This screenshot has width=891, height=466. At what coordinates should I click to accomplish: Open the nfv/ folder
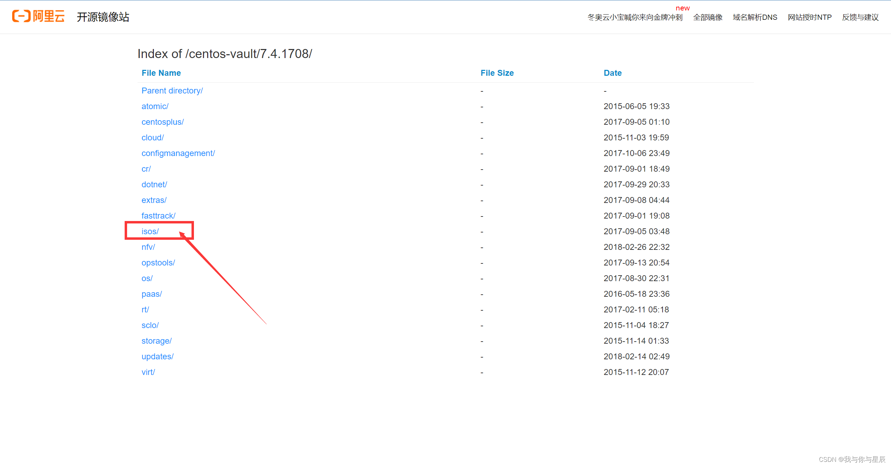pyautogui.click(x=148, y=247)
